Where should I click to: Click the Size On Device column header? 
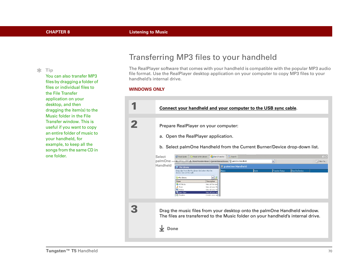(300, 171)
